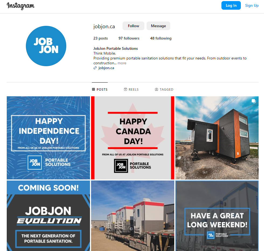Screen dimensions: 264x251
Task: Click the Message button
Action: 158,26
